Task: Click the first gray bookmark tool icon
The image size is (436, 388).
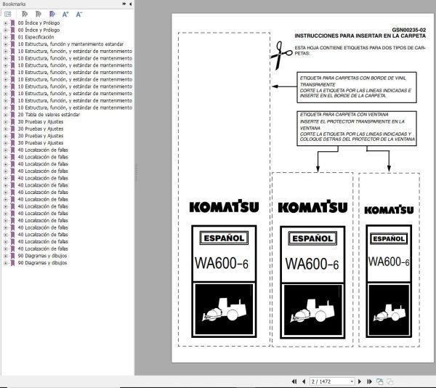Action: coord(25,14)
